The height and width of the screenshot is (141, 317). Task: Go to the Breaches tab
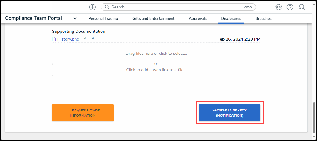(x=263, y=18)
